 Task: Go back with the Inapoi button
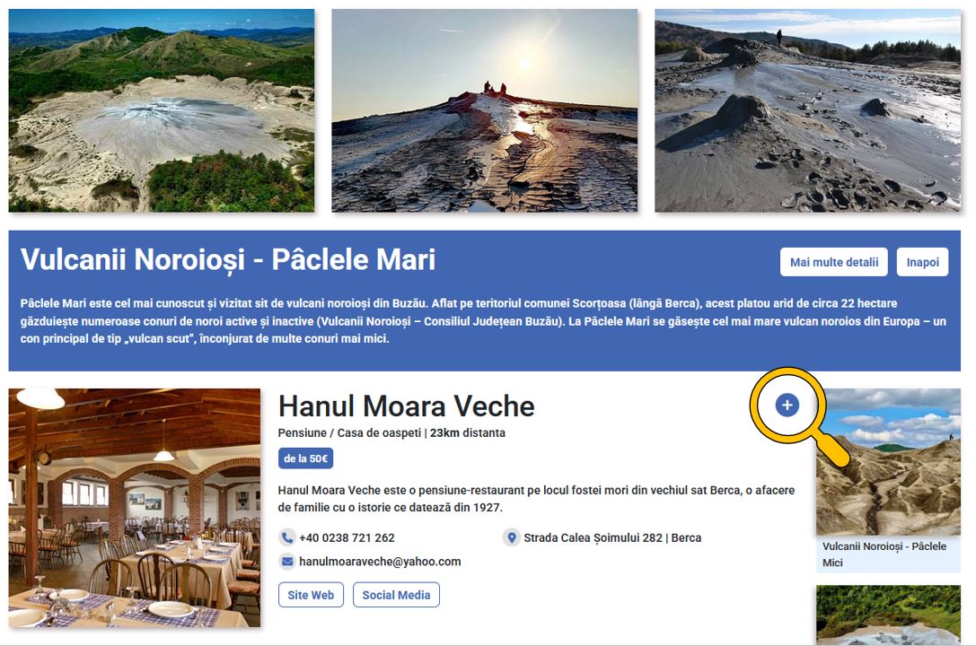922,262
